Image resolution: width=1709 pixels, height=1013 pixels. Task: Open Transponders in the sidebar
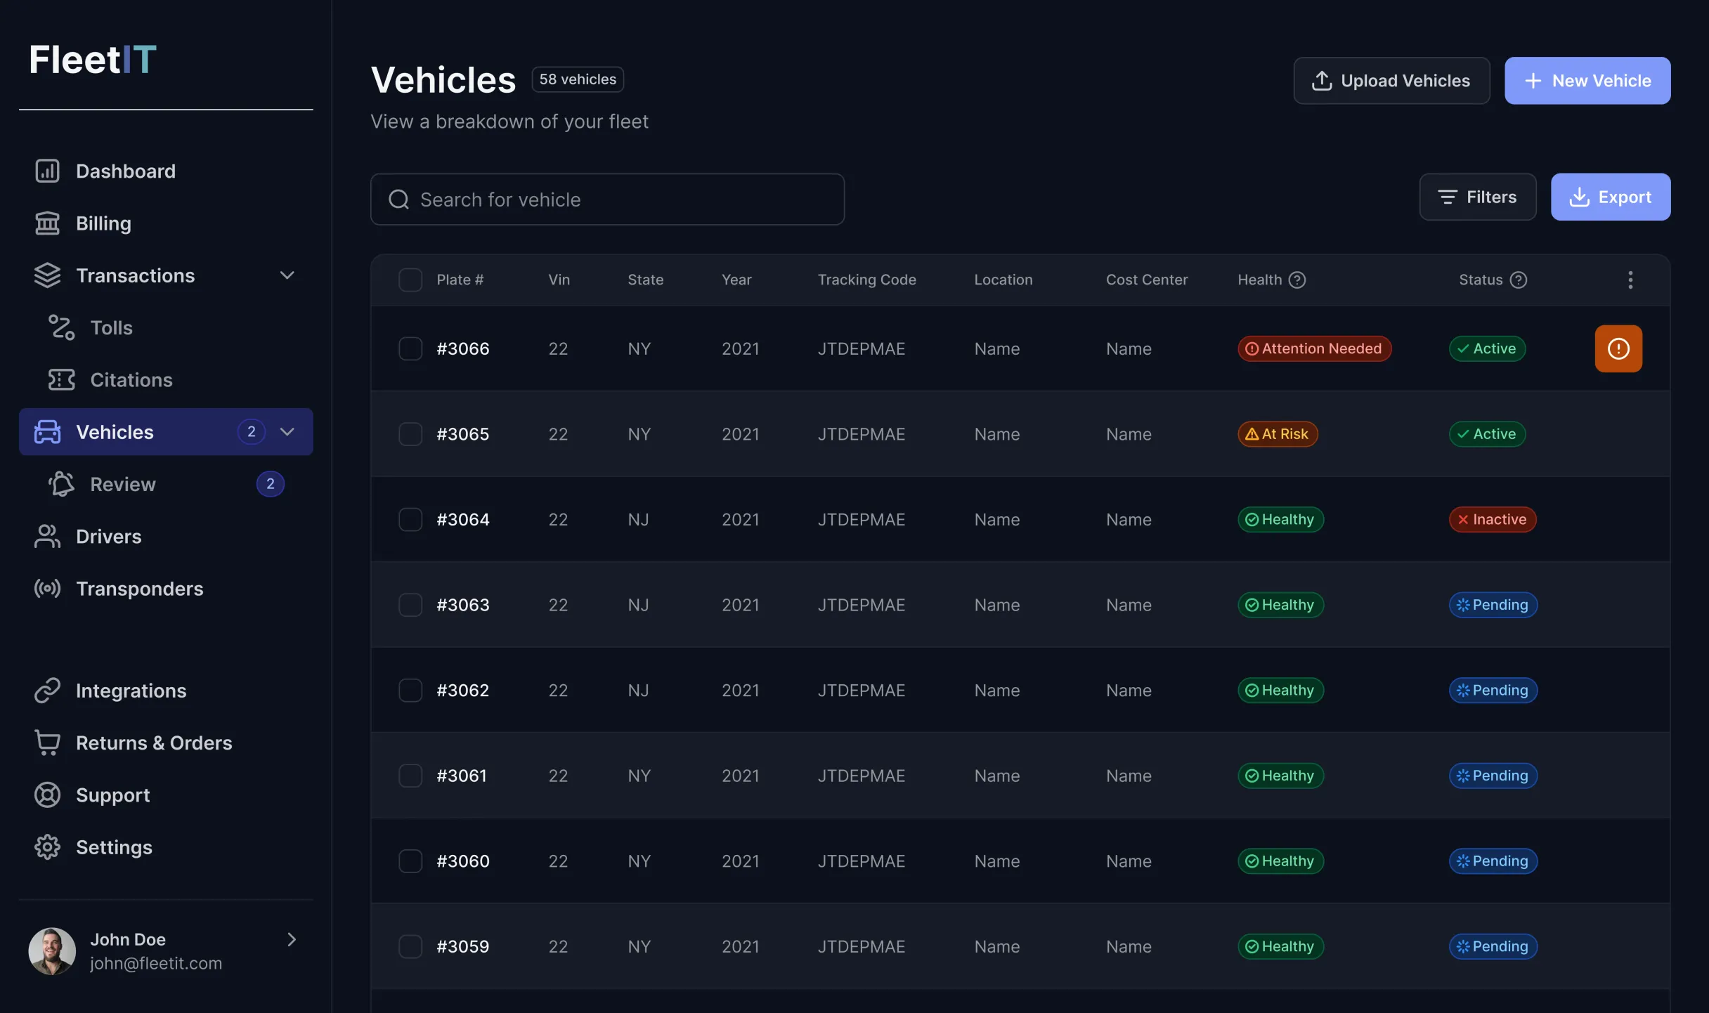tap(166, 588)
